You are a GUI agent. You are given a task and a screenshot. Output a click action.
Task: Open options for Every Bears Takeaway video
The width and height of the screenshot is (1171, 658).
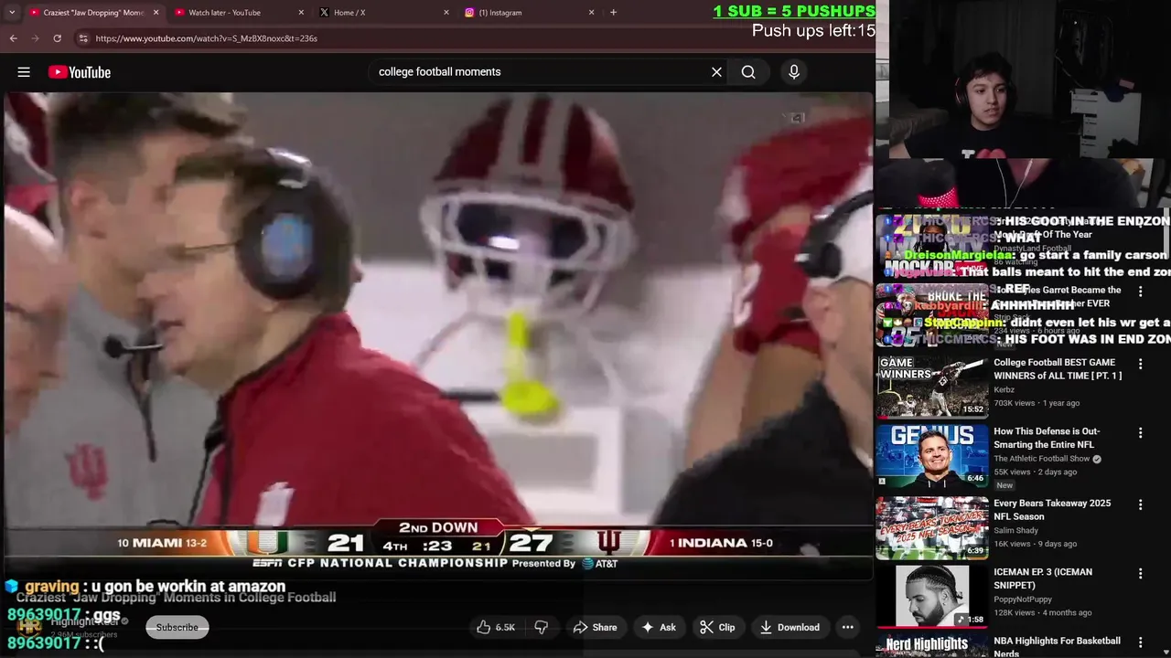1140,504
